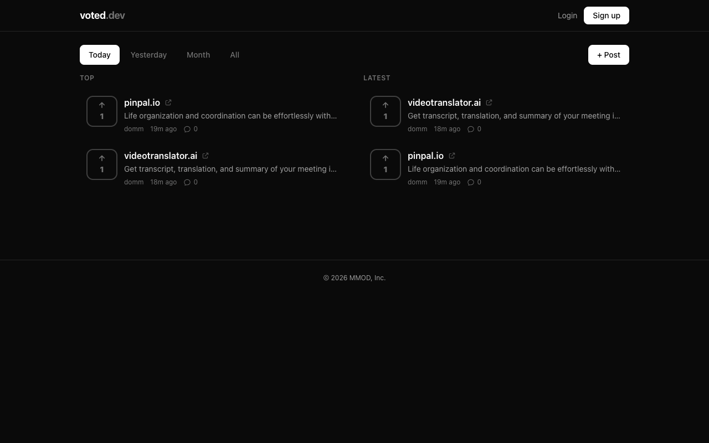Upvote videotranslator.ai in the LATEST column

(x=386, y=111)
